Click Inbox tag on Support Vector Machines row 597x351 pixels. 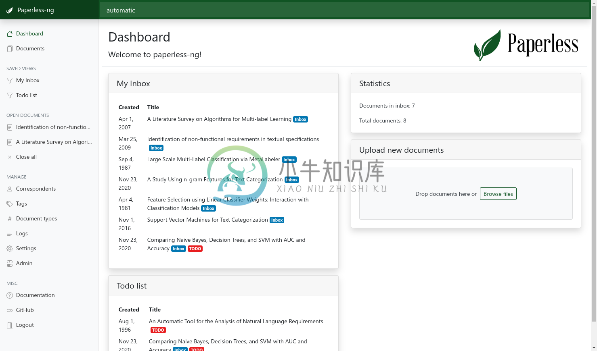[277, 220]
